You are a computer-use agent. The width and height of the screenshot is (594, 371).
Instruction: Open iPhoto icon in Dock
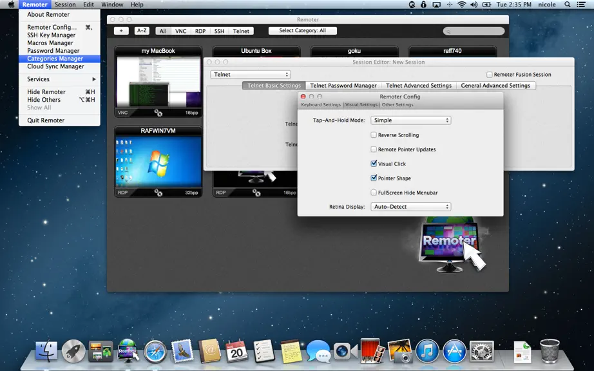pos(399,351)
